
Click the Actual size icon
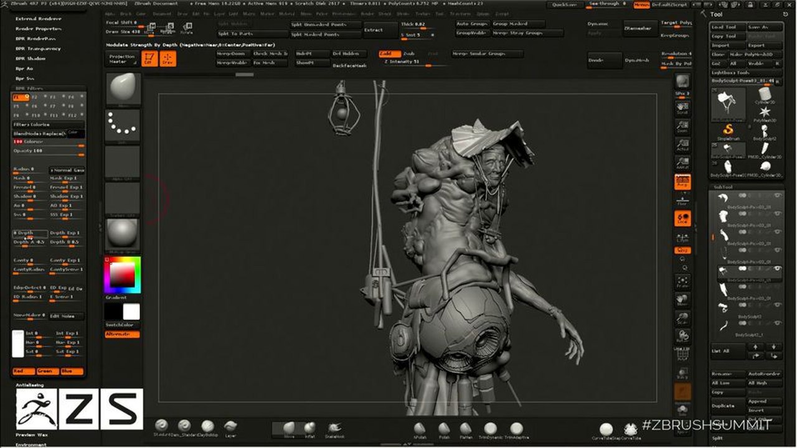(x=683, y=145)
